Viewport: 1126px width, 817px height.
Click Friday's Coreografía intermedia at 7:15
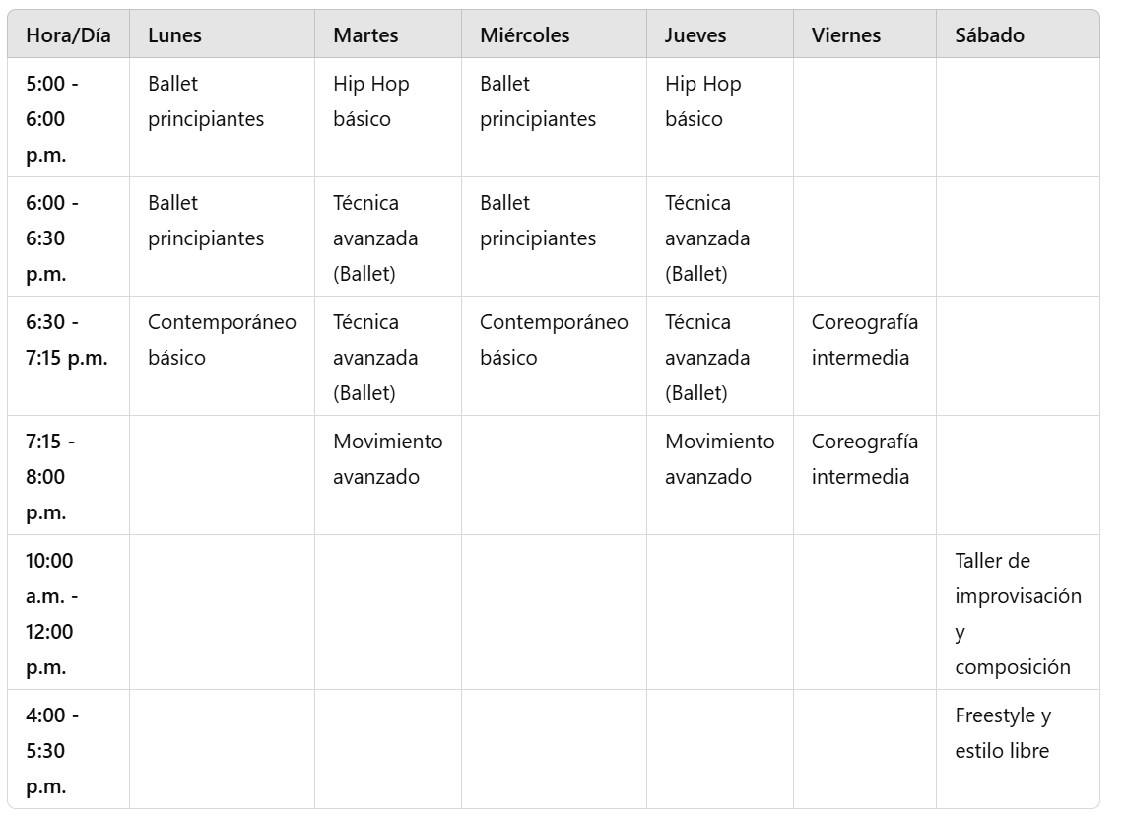pyautogui.click(x=865, y=476)
